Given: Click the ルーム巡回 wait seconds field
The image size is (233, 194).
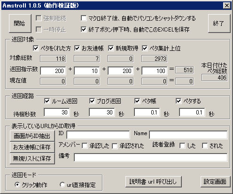Looking at the screenshot, I should pos(57,112).
